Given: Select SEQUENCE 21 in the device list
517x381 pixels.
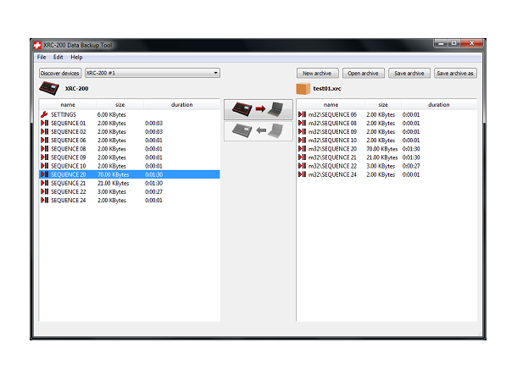Looking at the screenshot, I should click(68, 183).
